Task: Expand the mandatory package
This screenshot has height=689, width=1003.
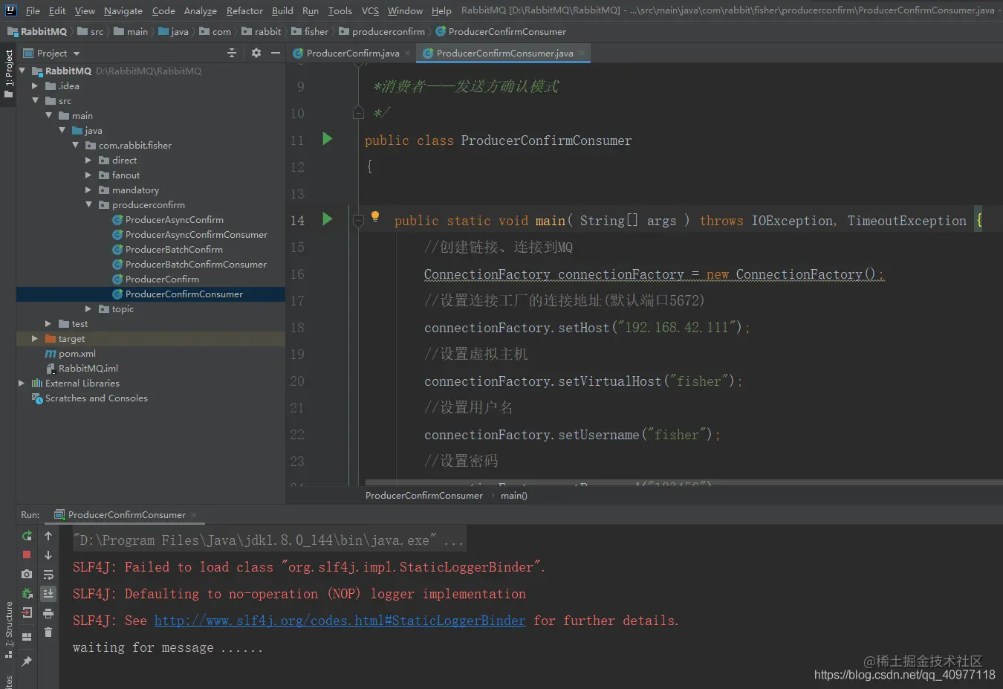Action: tap(88, 190)
